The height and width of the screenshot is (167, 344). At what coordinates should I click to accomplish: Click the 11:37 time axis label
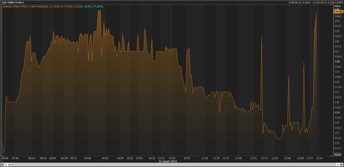point(226,158)
